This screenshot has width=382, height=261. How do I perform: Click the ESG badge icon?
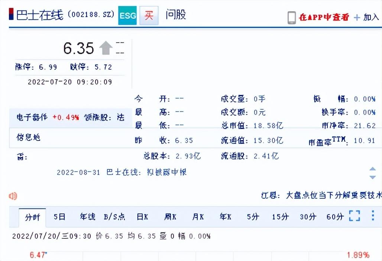127,16
